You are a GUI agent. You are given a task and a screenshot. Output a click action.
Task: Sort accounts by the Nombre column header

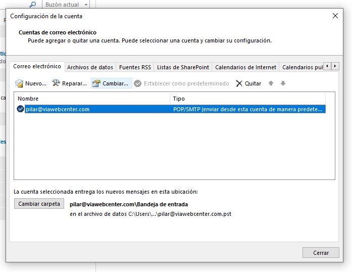[92, 99]
